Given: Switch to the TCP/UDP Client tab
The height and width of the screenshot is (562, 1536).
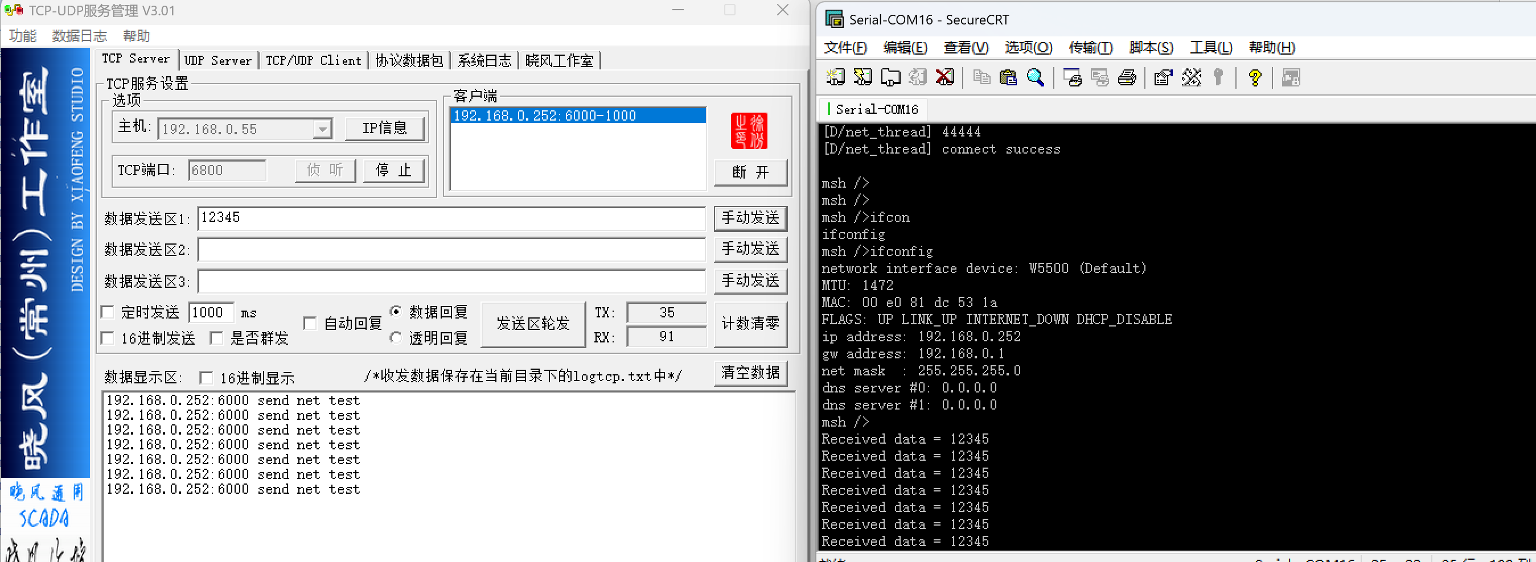Looking at the screenshot, I should pos(314,60).
